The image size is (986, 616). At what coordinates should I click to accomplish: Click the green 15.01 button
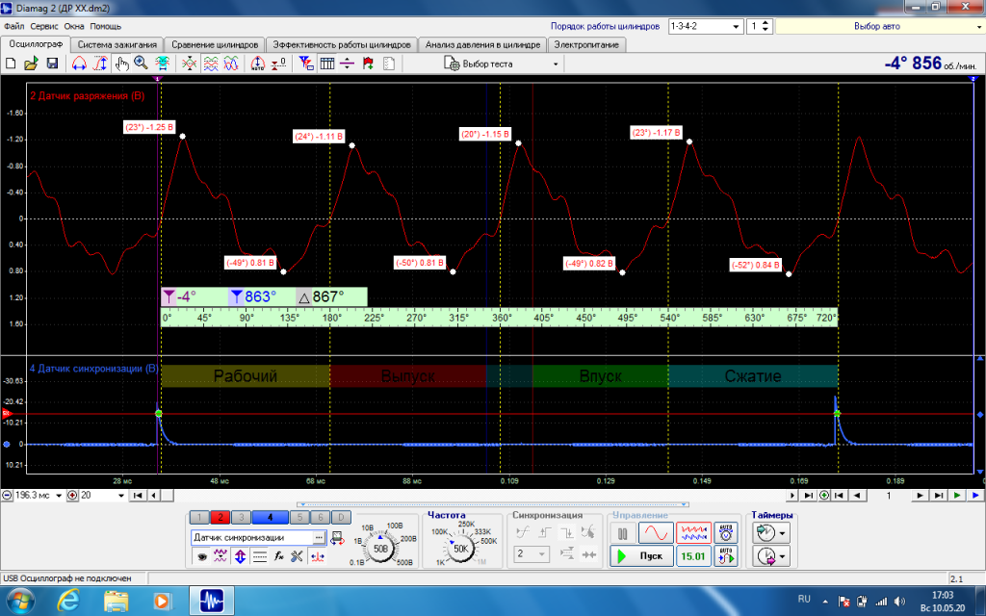pyautogui.click(x=693, y=556)
